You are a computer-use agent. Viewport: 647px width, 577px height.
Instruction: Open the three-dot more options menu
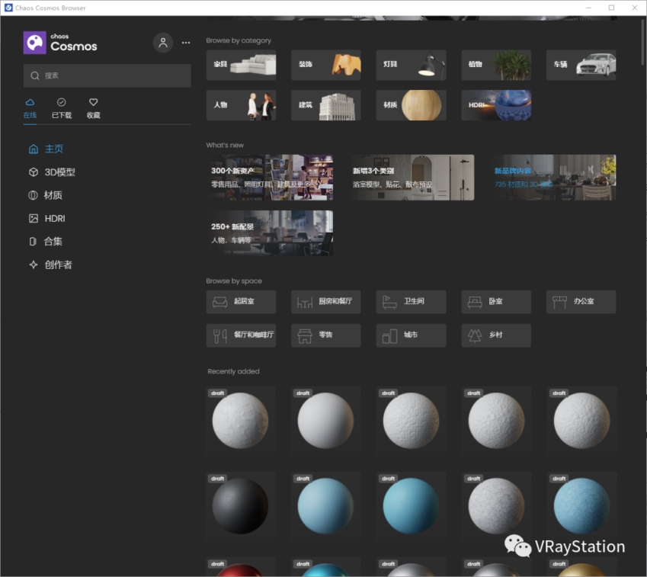[x=186, y=43]
